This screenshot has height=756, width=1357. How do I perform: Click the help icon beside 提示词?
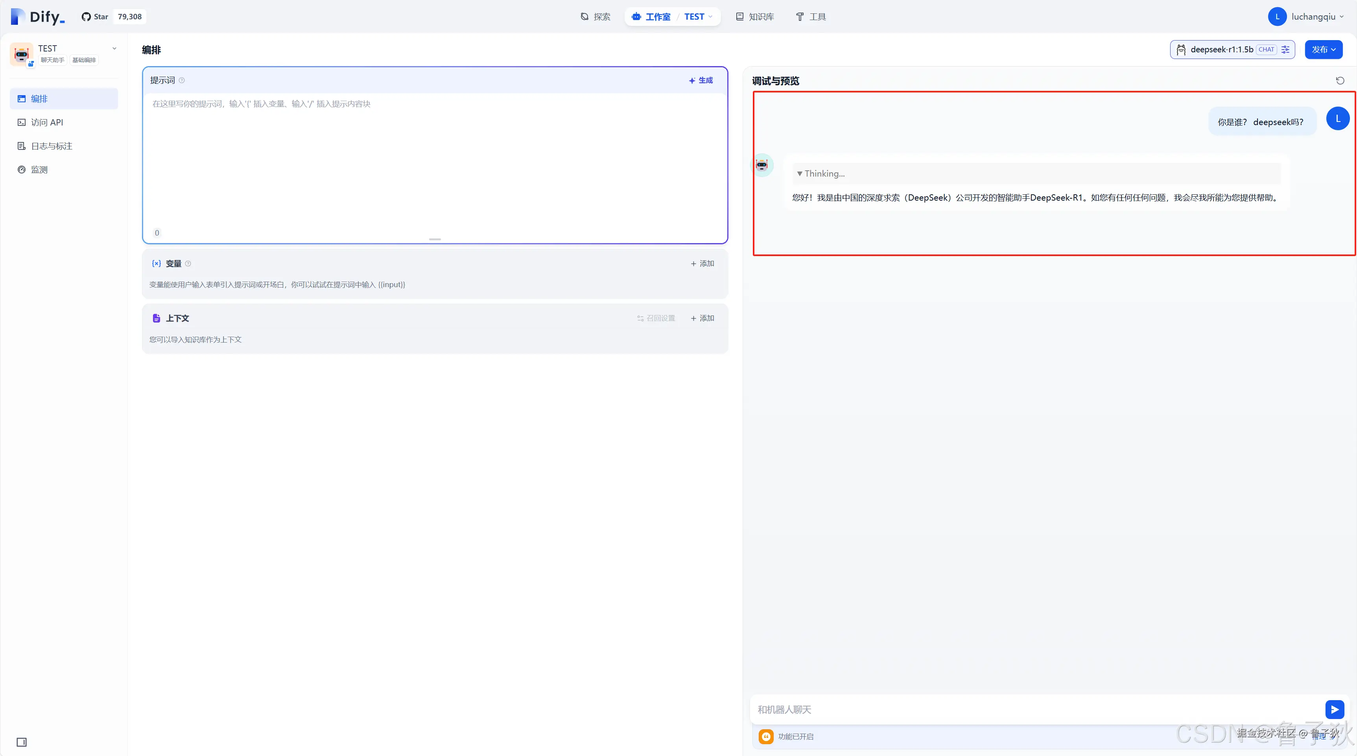[182, 81]
